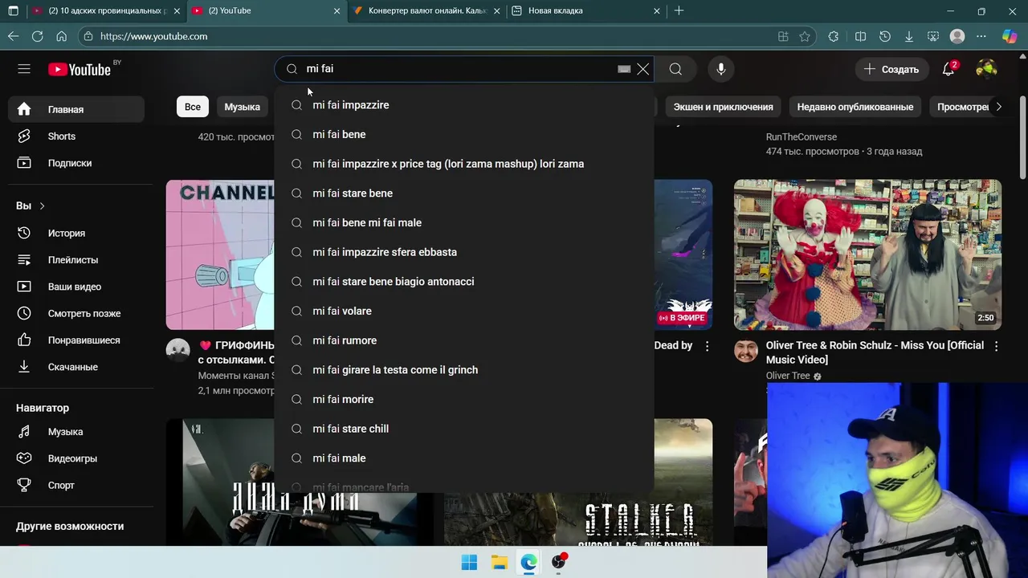
Task: Choose suggestion mi fai stare bene biagio antonacci
Action: [x=464, y=282]
